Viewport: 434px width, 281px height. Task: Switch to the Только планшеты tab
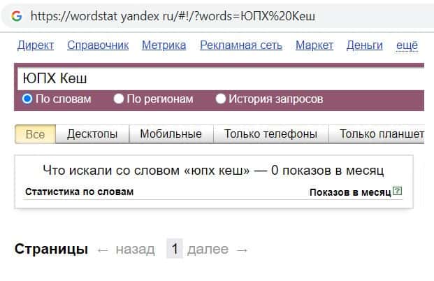377,134
